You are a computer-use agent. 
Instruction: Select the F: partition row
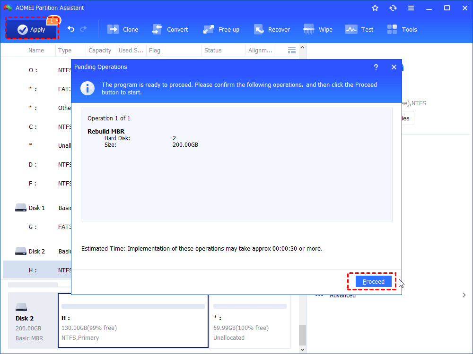(37, 183)
